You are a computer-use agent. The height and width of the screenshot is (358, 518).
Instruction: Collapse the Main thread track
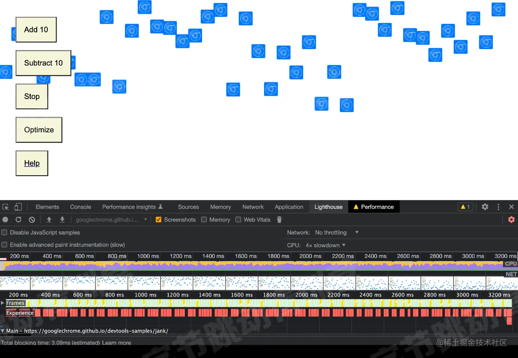2,331
